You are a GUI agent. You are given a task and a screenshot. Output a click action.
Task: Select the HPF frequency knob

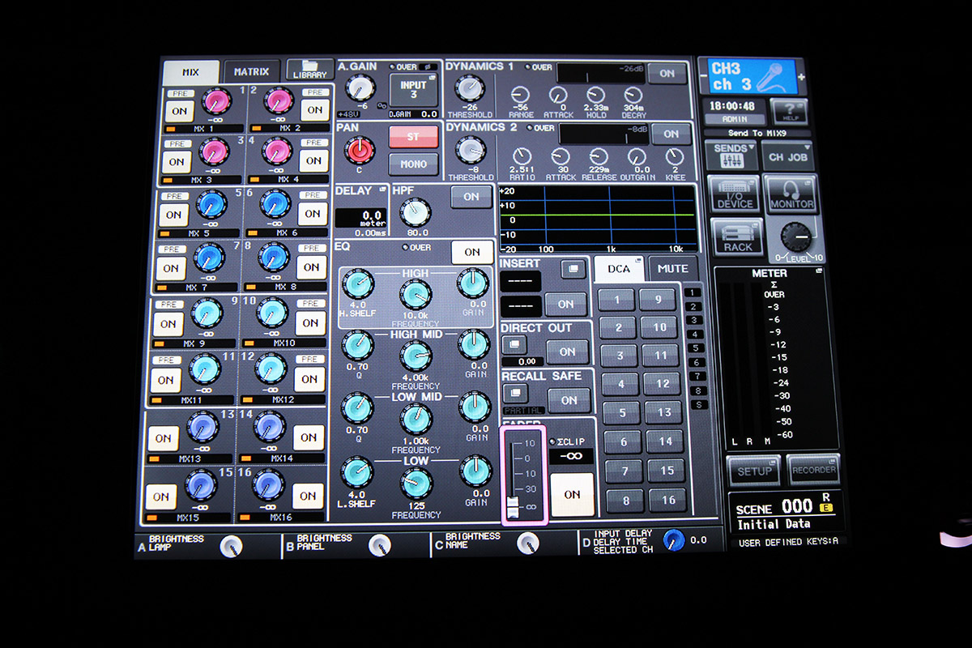[x=415, y=213]
